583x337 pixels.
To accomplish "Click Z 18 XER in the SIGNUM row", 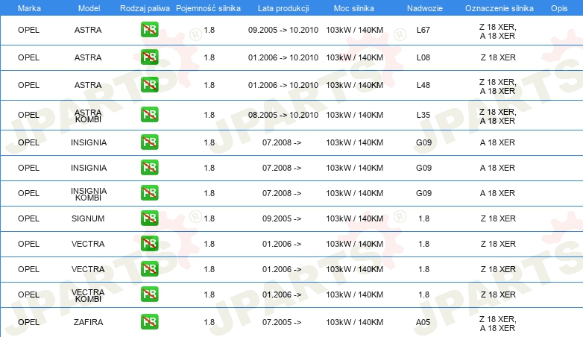I will point(498,218).
